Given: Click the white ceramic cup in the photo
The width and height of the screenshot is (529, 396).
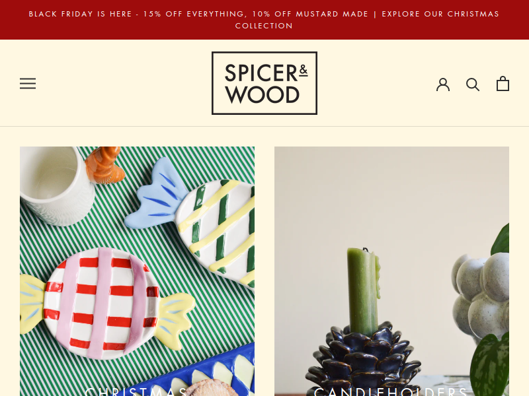Looking at the screenshot, I should tap(54, 185).
